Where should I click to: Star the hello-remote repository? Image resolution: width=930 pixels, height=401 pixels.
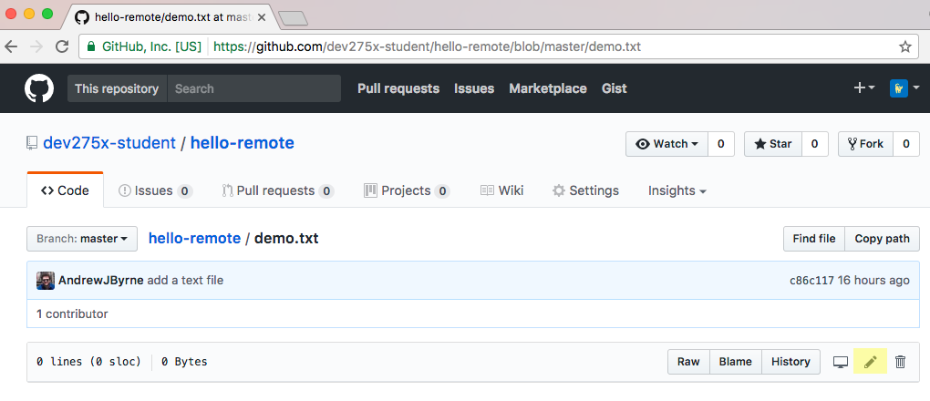tap(773, 144)
